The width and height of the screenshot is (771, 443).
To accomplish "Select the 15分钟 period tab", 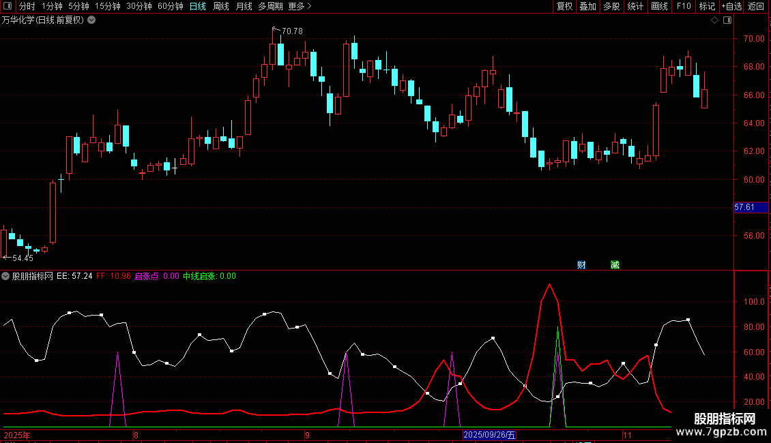I will coord(108,6).
